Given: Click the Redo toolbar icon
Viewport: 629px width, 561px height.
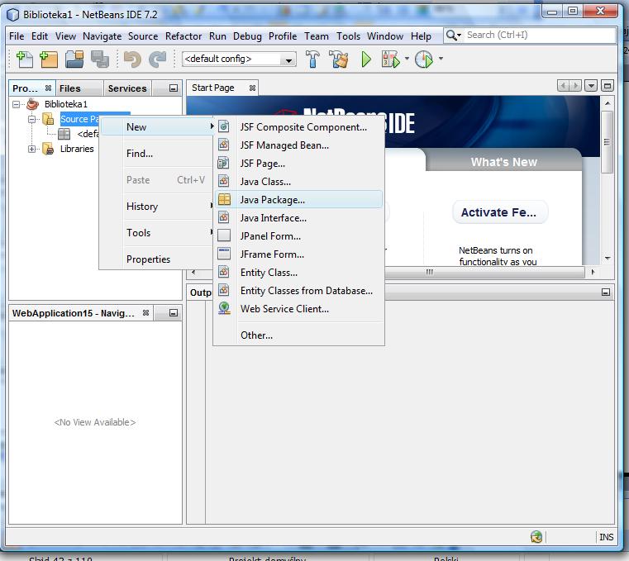Looking at the screenshot, I should coord(157,59).
